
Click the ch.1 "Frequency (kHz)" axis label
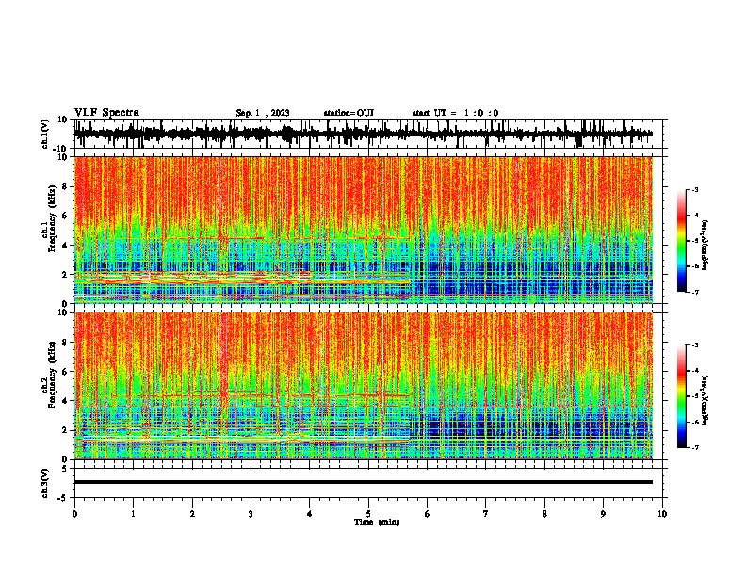[x=53, y=218]
